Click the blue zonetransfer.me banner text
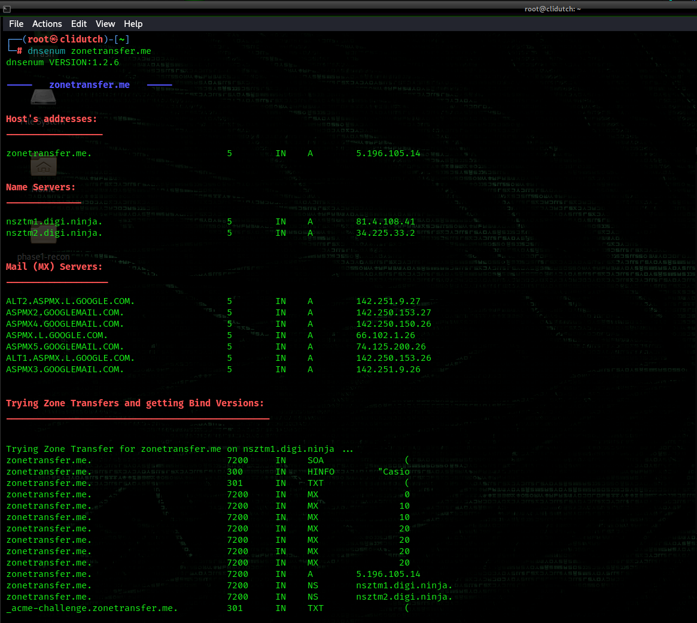This screenshot has width=697, height=623. (89, 84)
